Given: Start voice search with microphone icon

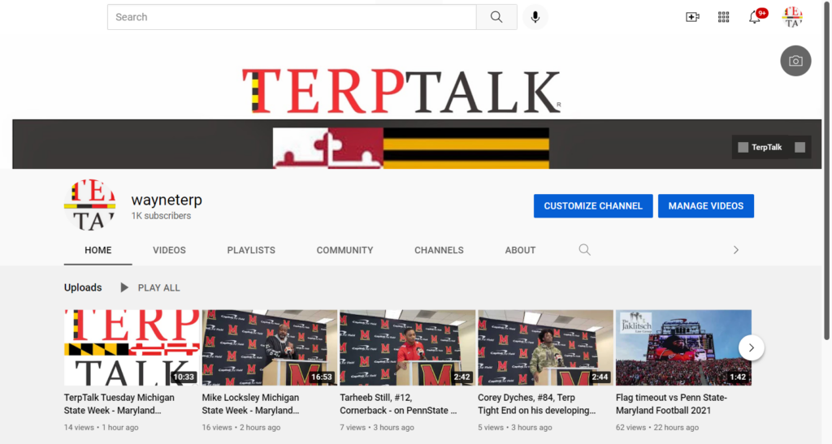Looking at the screenshot, I should click(x=535, y=17).
